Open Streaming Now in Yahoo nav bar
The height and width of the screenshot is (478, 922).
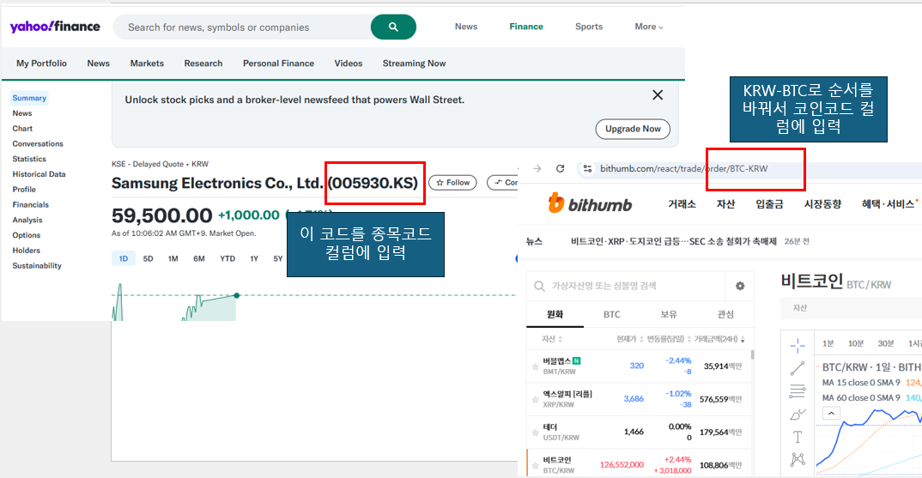[414, 64]
